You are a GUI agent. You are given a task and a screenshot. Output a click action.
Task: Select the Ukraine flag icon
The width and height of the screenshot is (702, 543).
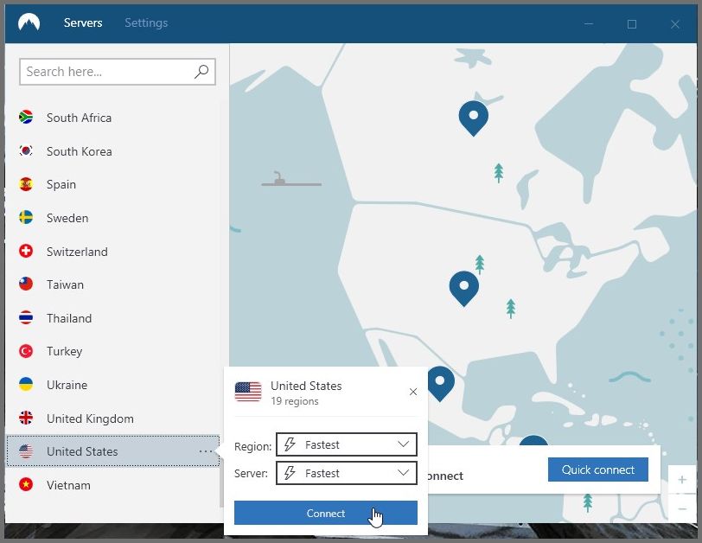26,385
